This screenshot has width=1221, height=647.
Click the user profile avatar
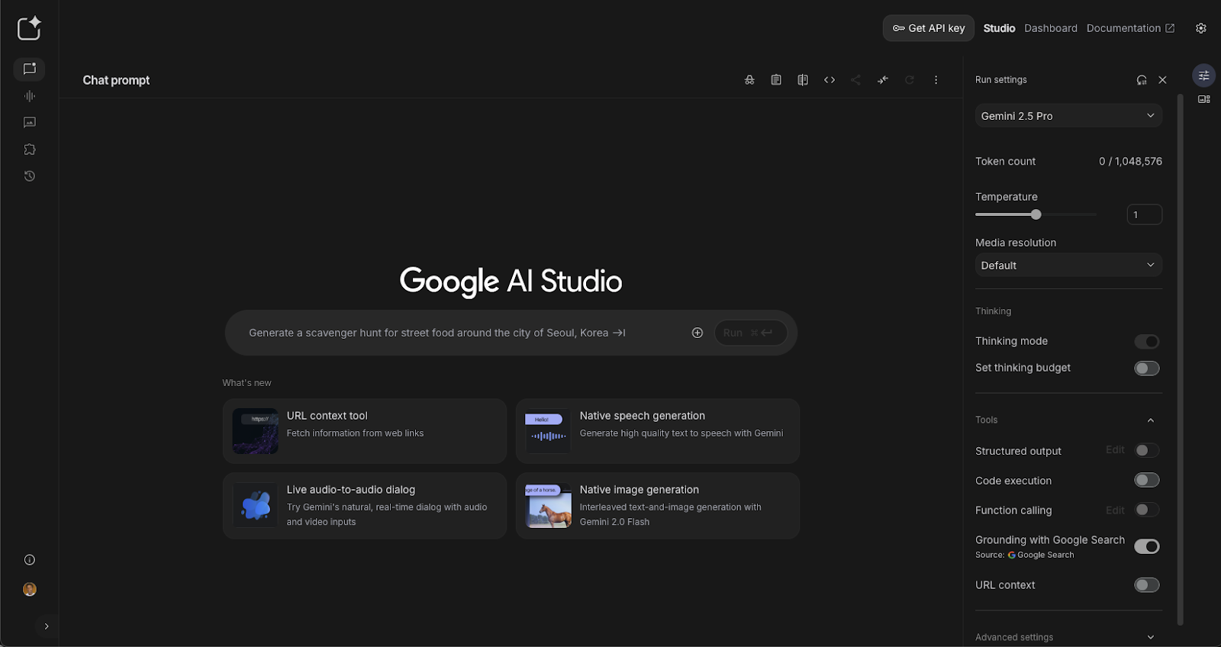[x=29, y=589]
